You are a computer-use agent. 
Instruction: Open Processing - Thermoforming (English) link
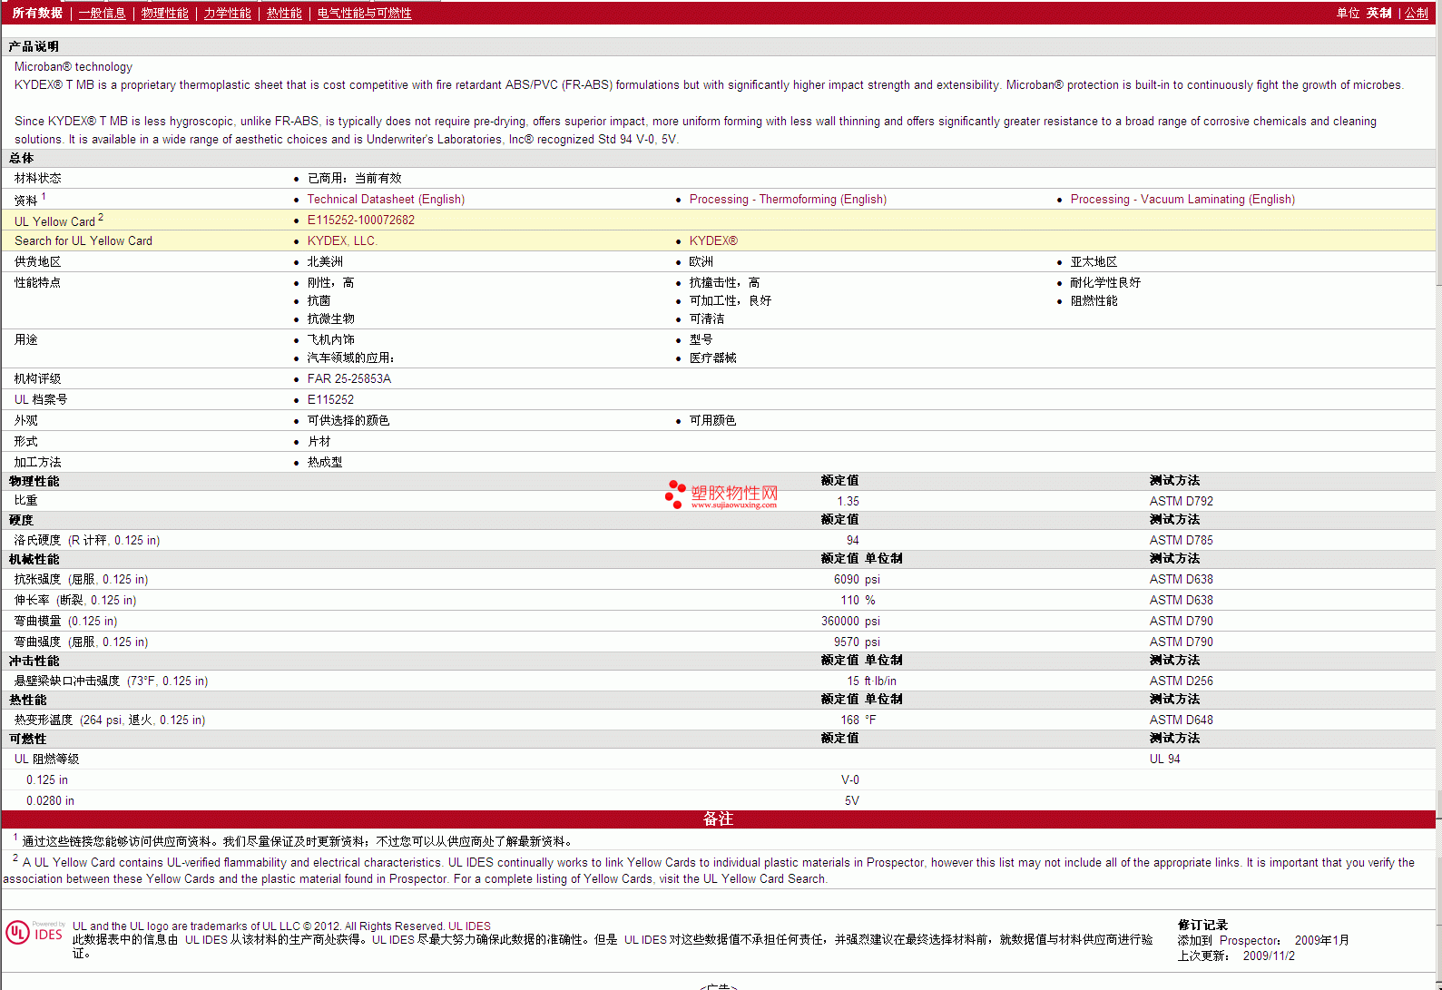point(788,199)
